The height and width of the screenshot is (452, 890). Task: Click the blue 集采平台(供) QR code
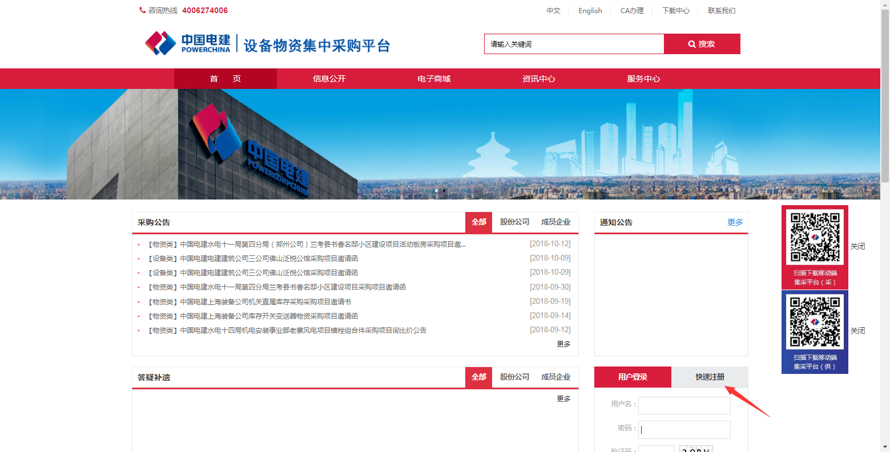point(815,321)
